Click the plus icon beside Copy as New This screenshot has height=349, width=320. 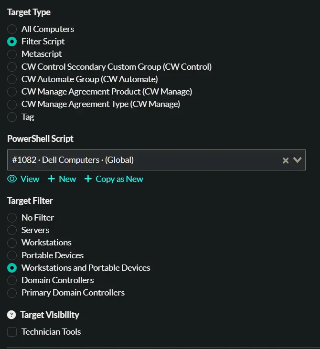point(88,179)
